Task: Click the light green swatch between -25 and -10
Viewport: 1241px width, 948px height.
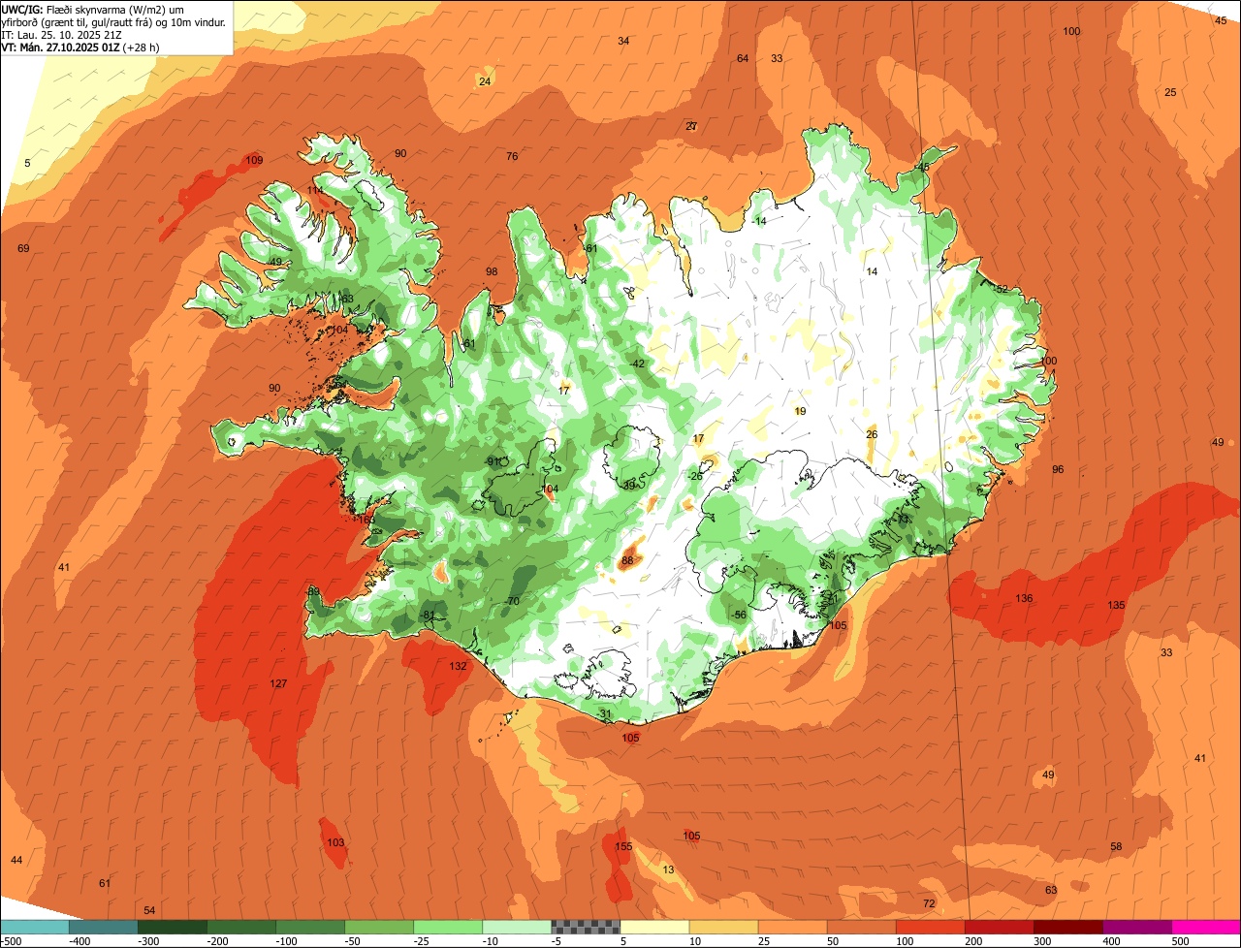Action: 448,927
